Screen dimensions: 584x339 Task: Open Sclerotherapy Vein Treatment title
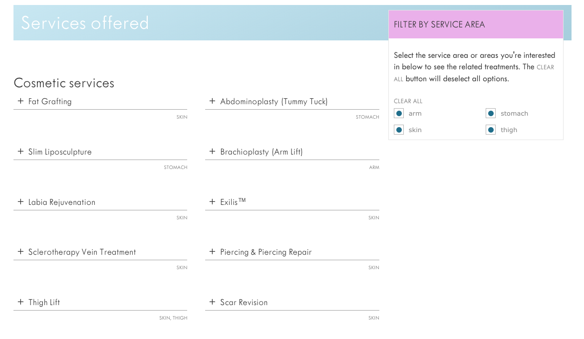(82, 252)
